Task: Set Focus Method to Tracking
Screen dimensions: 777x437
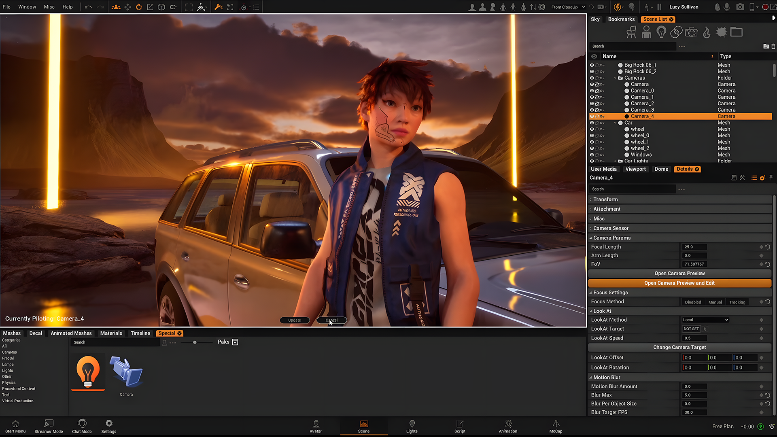Action: (x=737, y=302)
